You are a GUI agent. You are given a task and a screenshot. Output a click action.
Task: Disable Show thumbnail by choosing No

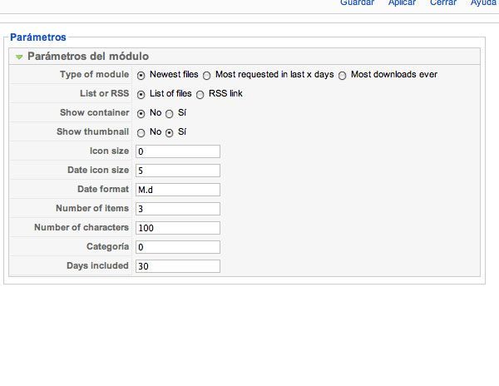[141, 133]
